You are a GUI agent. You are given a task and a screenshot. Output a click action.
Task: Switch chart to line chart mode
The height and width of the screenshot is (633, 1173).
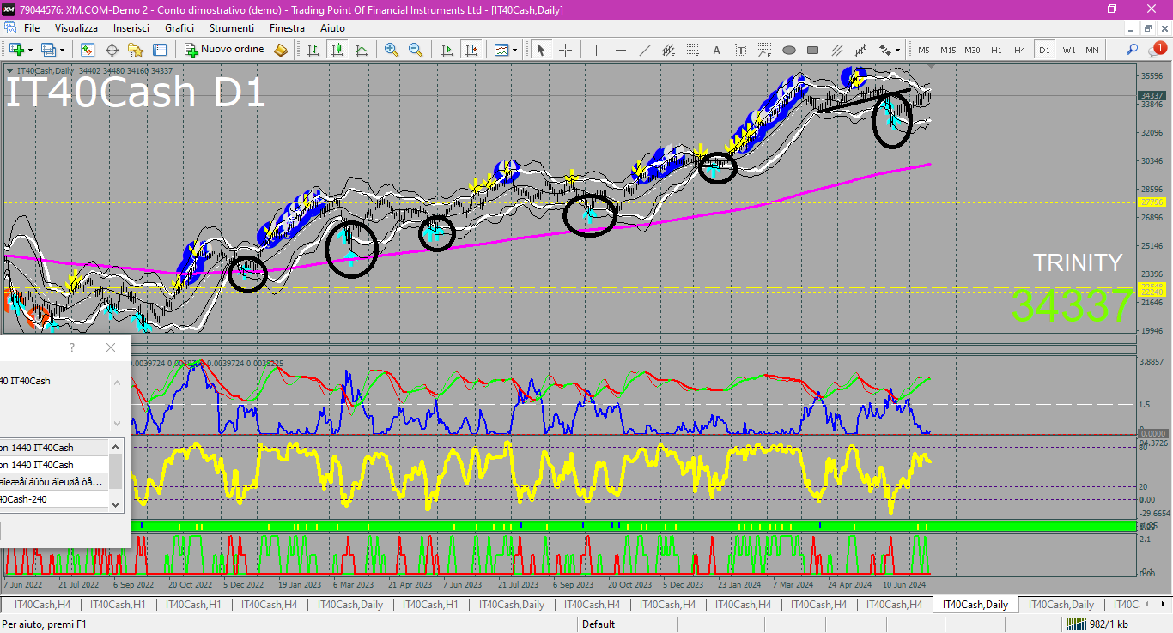(x=362, y=50)
